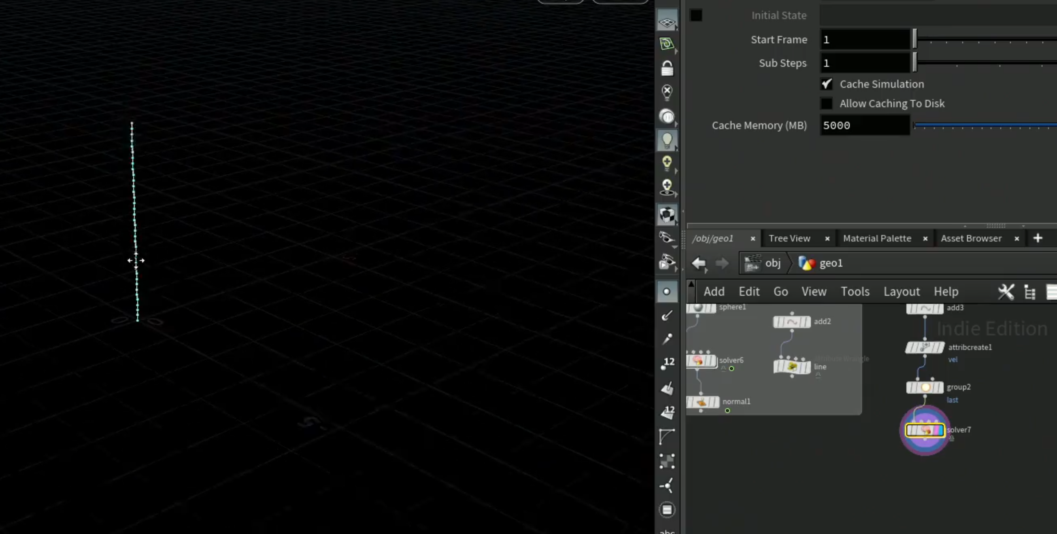Open the Tools menu
This screenshot has height=534, width=1057.
pyautogui.click(x=855, y=292)
